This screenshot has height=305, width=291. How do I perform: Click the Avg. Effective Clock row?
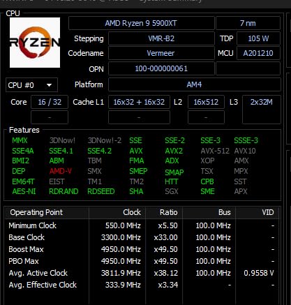point(142,285)
